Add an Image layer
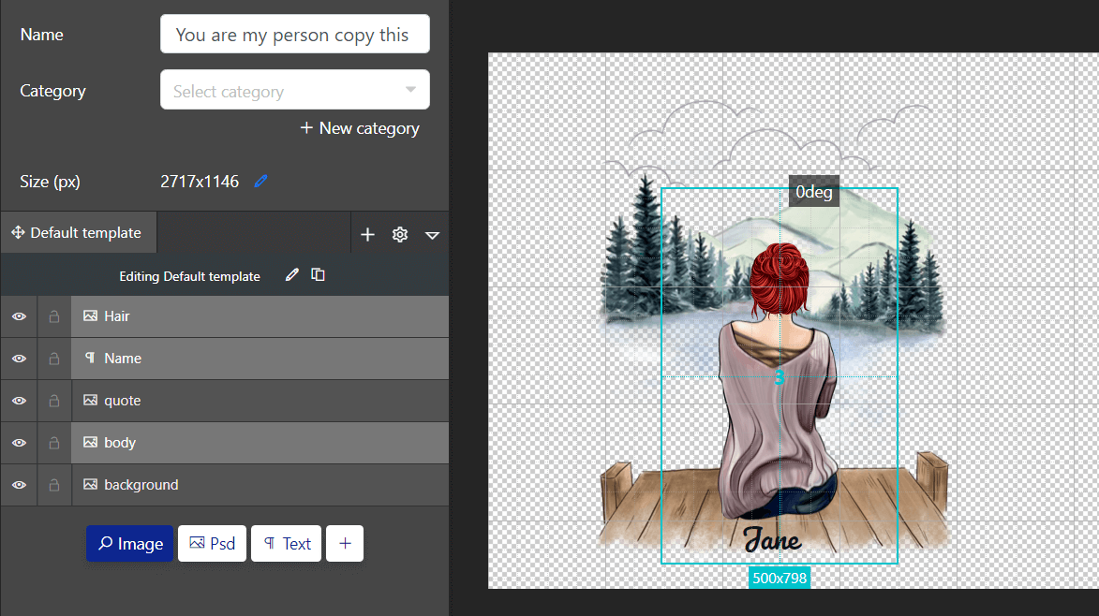Viewport: 1099px width, 616px height. 130,544
